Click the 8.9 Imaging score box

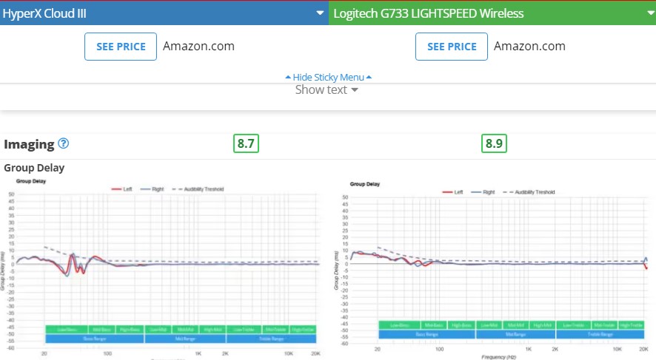point(494,143)
